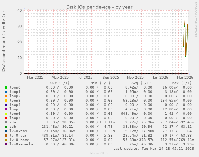Screen dimensions: 199x157
Task: Select the 'loop5' legend label
Action: click(15, 109)
